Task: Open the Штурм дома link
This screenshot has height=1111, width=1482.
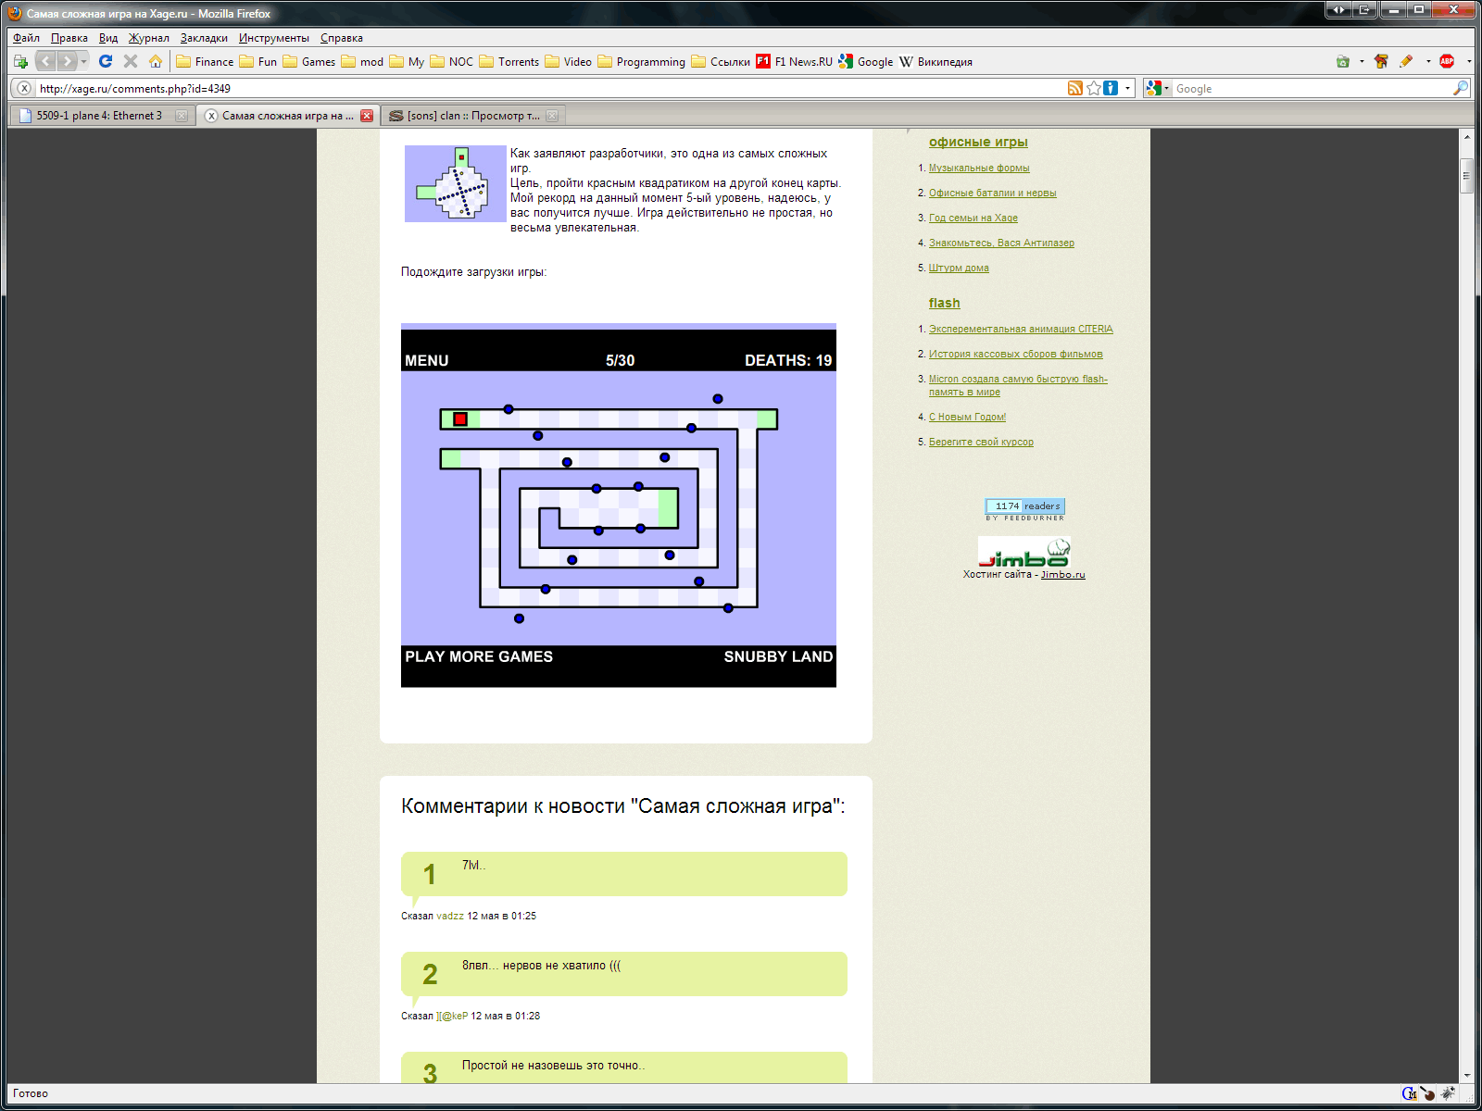Action: [x=959, y=268]
